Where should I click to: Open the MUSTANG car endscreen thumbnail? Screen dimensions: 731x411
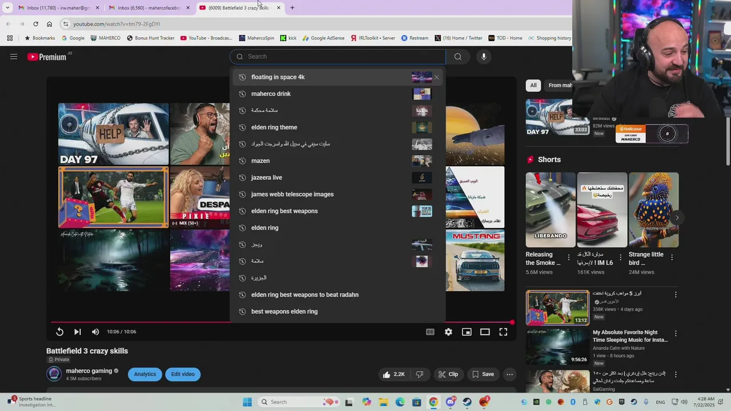475,260
